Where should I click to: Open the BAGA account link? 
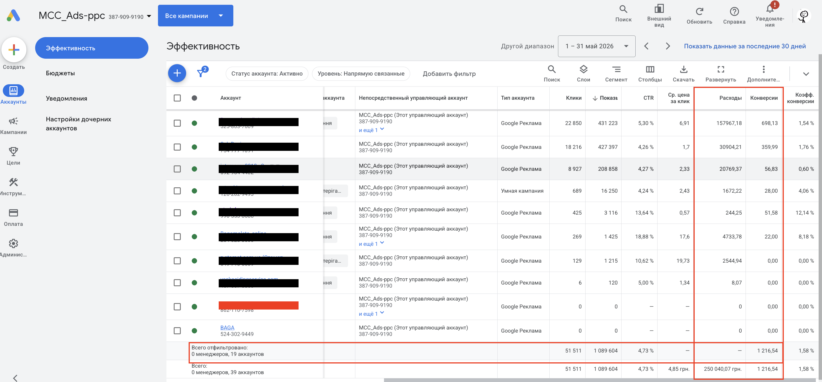pos(227,328)
